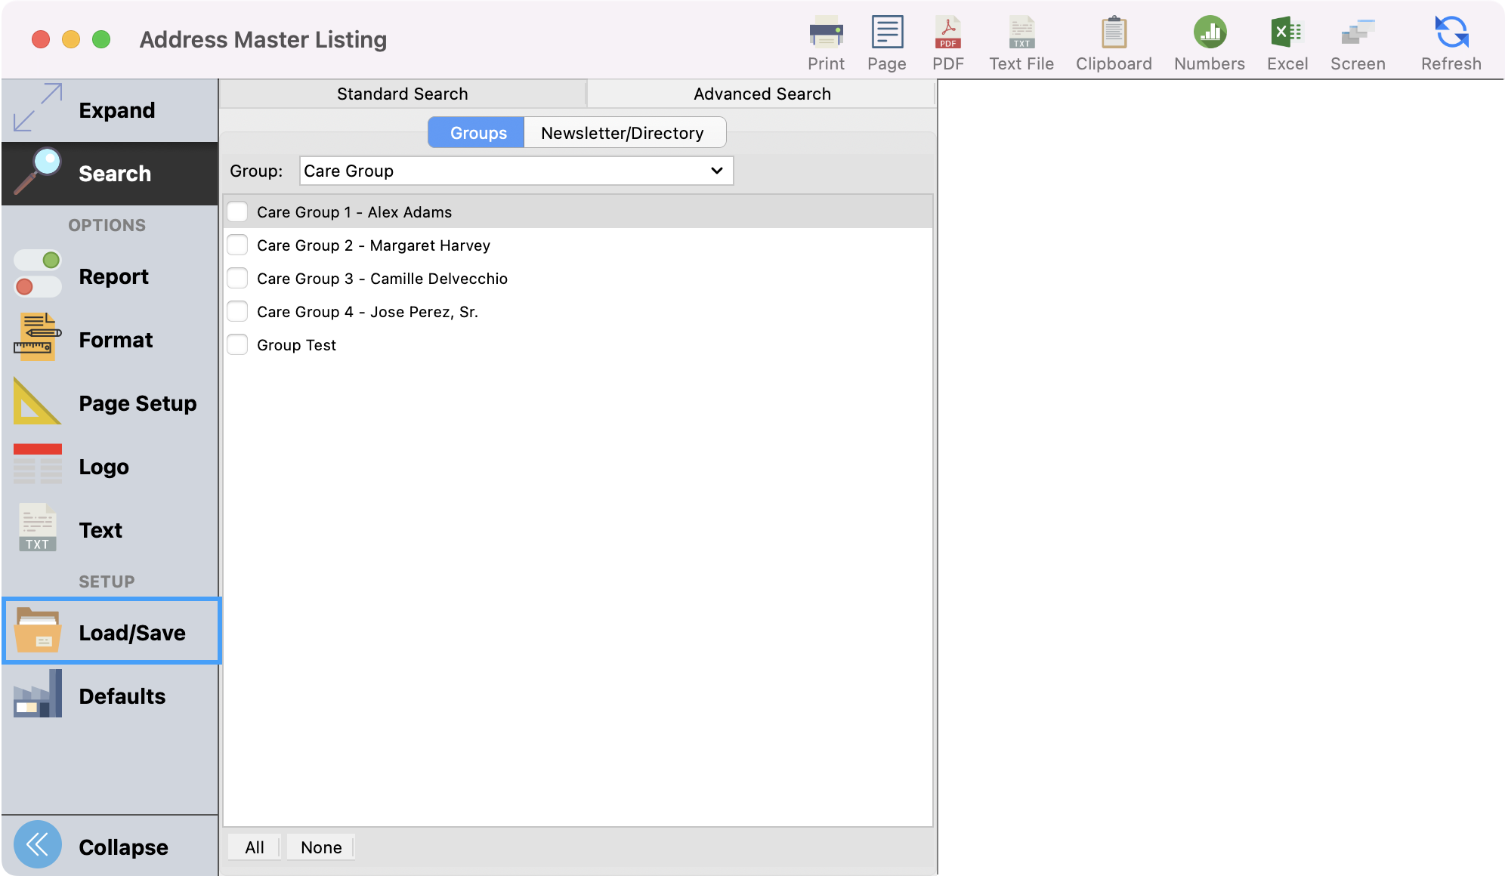Open the Group dropdown showing Care Group
The width and height of the screenshot is (1505, 876).
(516, 171)
